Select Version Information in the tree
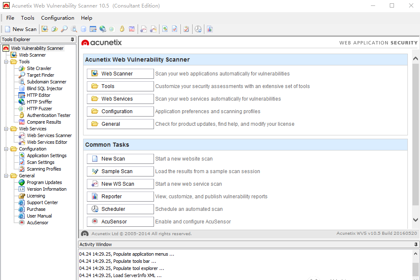The image size is (420, 280). point(46,189)
